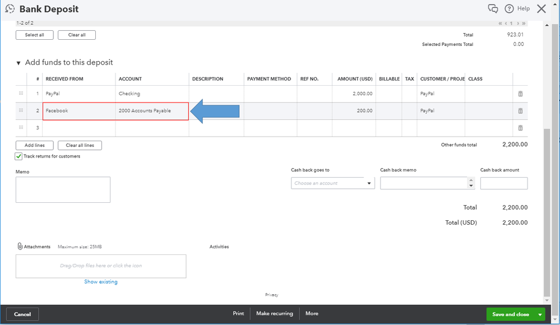Viewport: 560px width, 325px height.
Task: Open the Privacy link
Action: (x=272, y=295)
